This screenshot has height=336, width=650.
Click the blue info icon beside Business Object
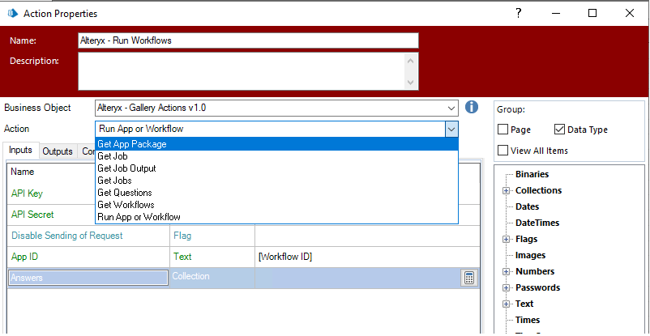point(472,108)
